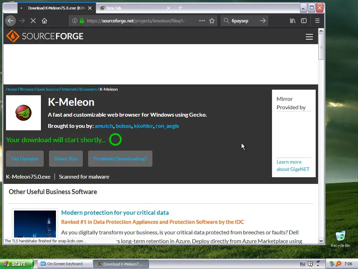
Task: Open the Browsers breadcrumb link
Action: point(88,89)
